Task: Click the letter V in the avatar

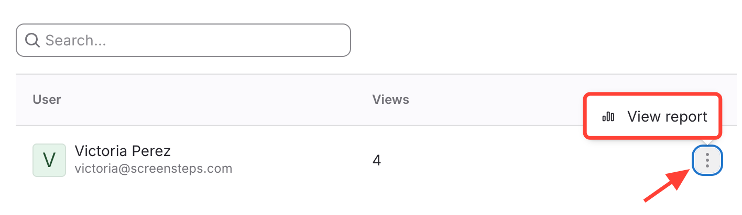Action: tap(49, 160)
